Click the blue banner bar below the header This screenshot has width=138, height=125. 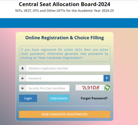coord(69,23)
